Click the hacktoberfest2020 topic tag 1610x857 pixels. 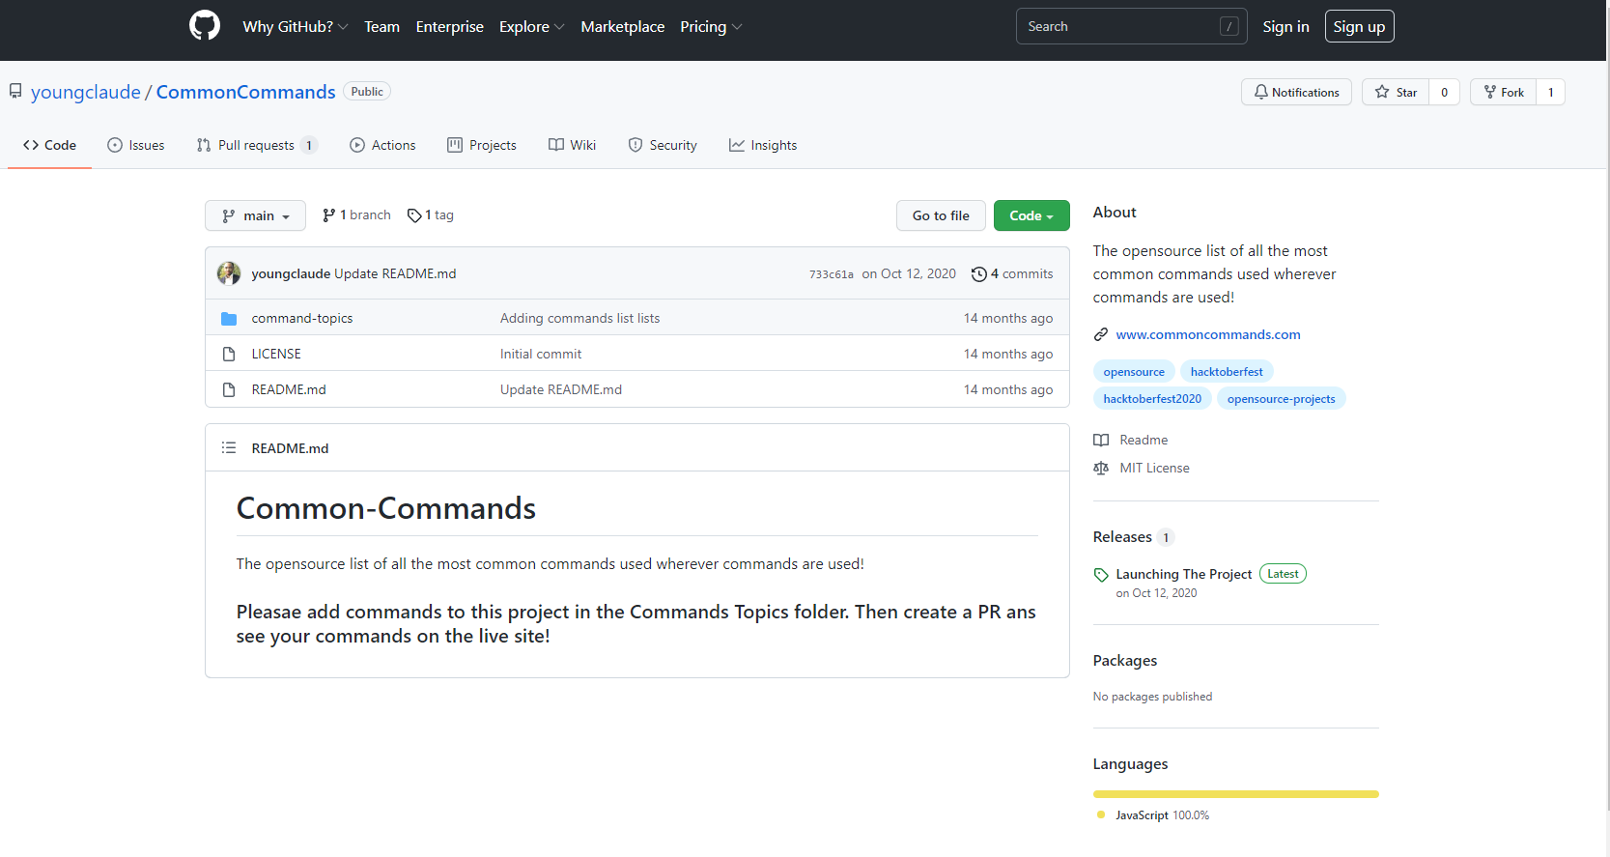tap(1152, 399)
